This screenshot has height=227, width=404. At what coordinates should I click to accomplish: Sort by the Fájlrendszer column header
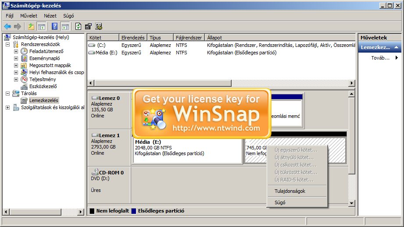coord(189,38)
